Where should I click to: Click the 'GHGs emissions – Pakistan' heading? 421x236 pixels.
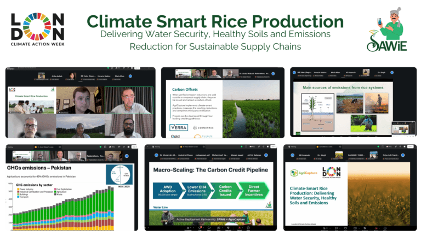(39, 168)
